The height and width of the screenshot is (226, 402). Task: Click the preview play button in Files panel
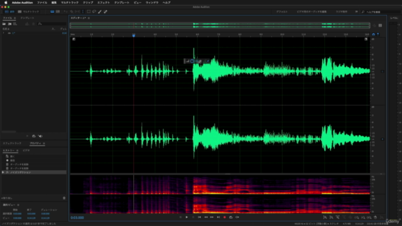click(x=27, y=136)
